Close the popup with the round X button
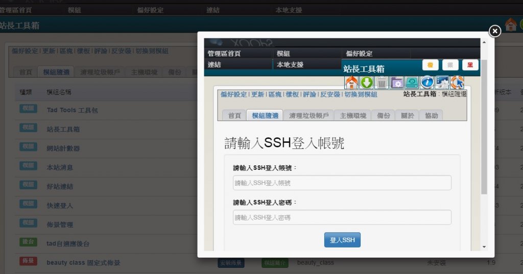Screen dimensions: 523x274 (494, 32)
